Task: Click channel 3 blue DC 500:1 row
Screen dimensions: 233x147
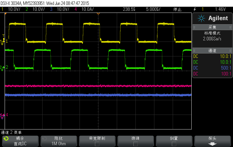Action: (x=212, y=68)
